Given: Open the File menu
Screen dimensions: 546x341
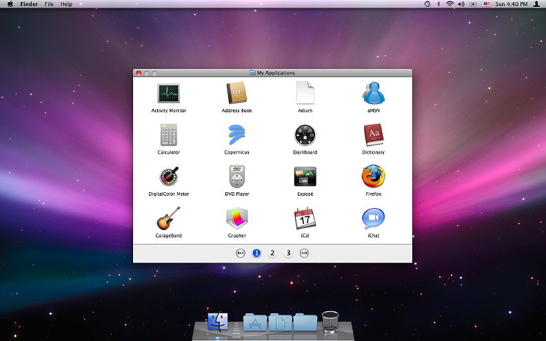Looking at the screenshot, I should (x=49, y=4).
